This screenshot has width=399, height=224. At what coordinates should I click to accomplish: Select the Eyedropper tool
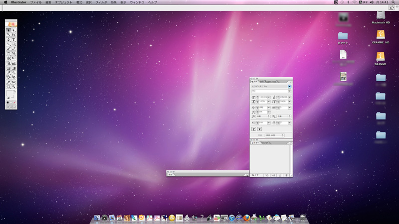click(x=8, y=73)
